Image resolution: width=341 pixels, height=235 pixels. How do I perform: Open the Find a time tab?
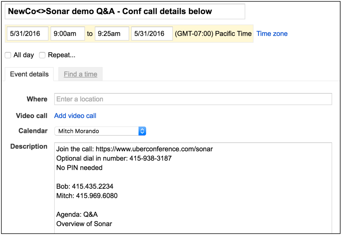(81, 74)
